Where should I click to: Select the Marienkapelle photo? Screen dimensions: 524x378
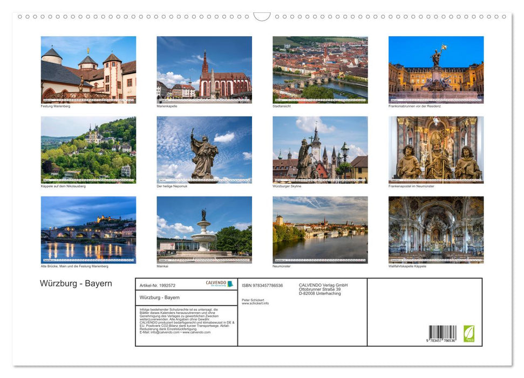tap(204, 69)
